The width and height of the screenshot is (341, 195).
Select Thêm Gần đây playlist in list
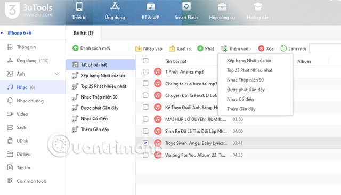point(101,129)
